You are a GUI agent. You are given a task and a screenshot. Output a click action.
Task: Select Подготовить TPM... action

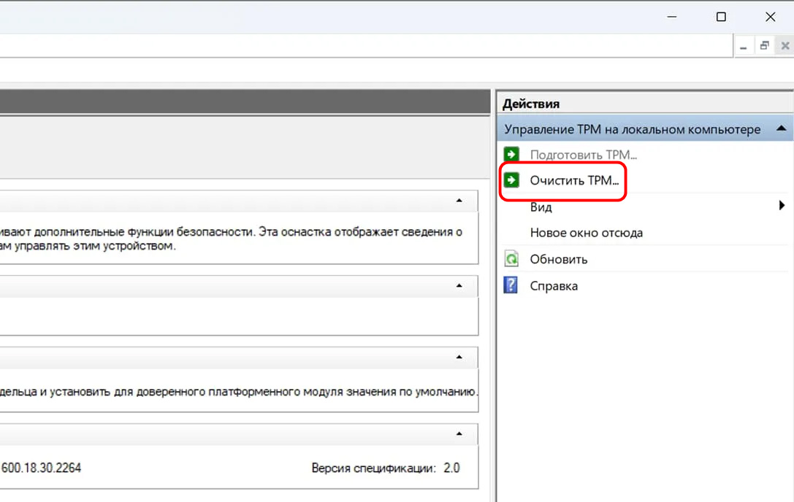[x=583, y=155]
